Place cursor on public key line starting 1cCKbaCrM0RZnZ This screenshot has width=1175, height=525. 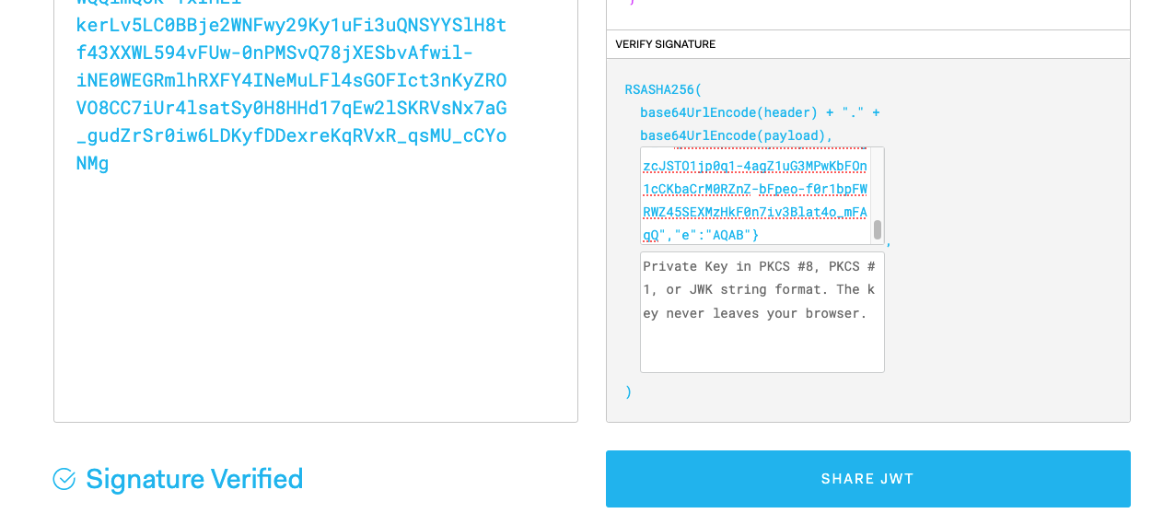click(x=755, y=189)
